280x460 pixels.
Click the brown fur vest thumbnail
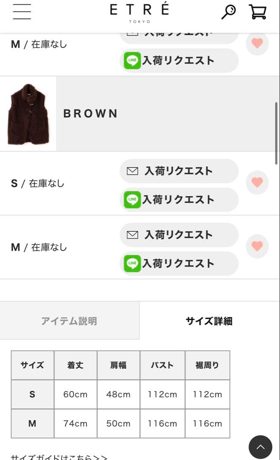tap(28, 114)
